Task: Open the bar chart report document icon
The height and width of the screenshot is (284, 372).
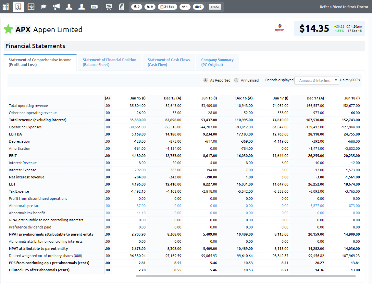Action: [121, 7]
